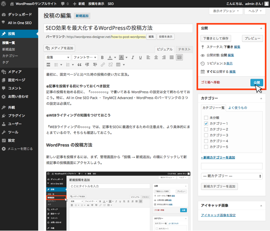270x231 pixels.
Task: Align text left in the editor
Action: [x=148, y=58]
